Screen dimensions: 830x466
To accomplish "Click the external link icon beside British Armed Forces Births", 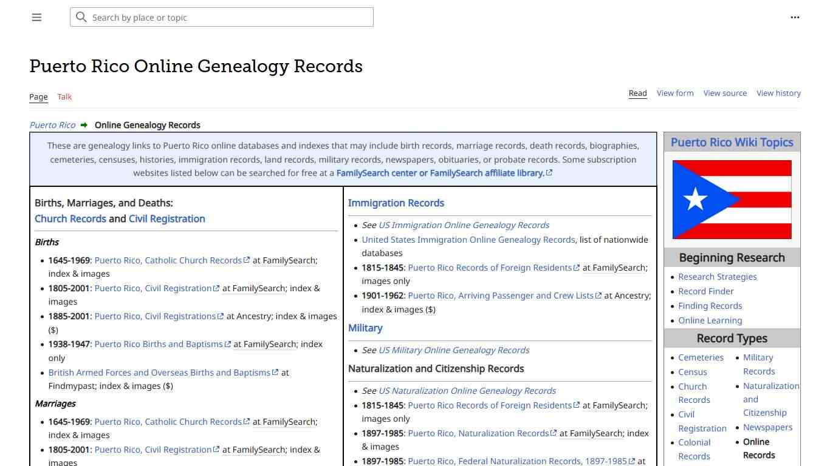I will pyautogui.click(x=275, y=373).
